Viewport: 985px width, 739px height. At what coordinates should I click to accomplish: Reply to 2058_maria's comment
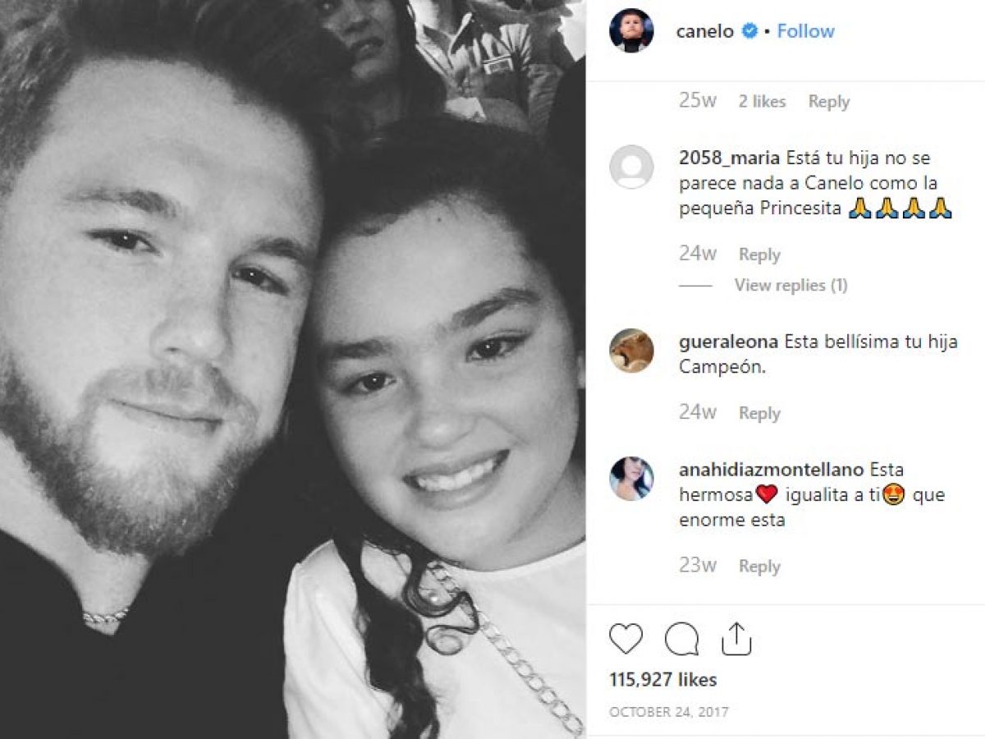click(759, 255)
